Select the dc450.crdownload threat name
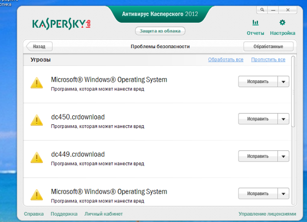307x222 pixels. click(78, 117)
